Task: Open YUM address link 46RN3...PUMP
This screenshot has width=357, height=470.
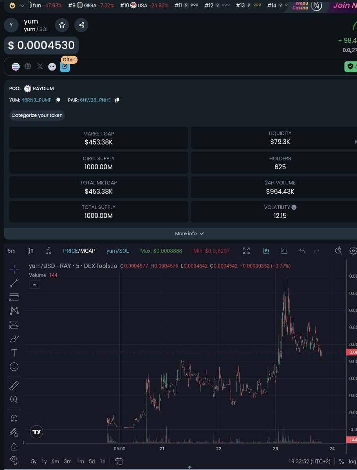Action: click(x=36, y=100)
